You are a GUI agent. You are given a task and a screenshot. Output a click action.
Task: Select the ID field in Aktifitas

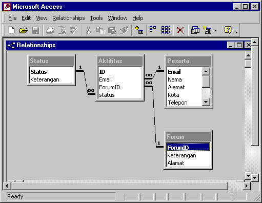[x=120, y=72]
